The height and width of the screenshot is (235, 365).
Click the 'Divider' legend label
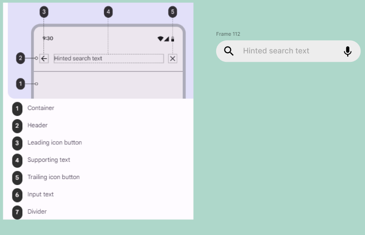pyautogui.click(x=37, y=212)
